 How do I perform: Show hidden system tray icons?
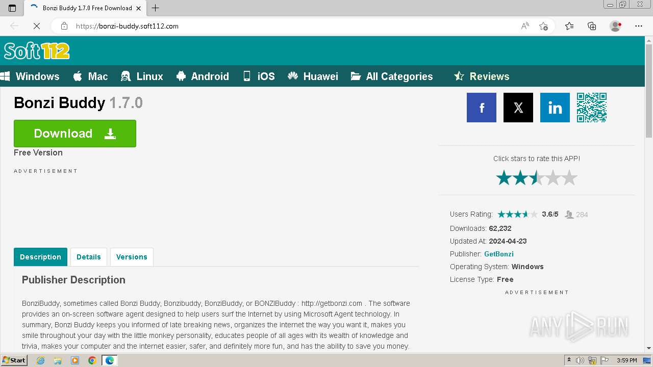point(569,360)
